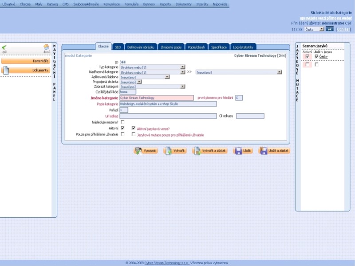Screen dimensions: 355x266
Task: Switch to the SEO tab
Action: [118, 47]
